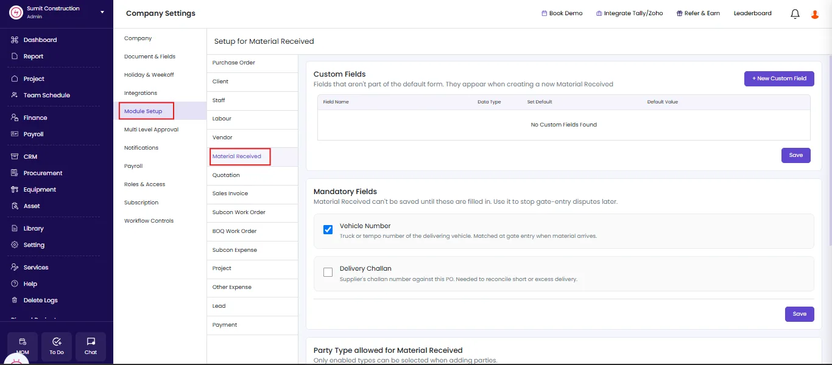This screenshot has height=365, width=832.
Task: Click the Services sidebar icon
Action: 15,268
